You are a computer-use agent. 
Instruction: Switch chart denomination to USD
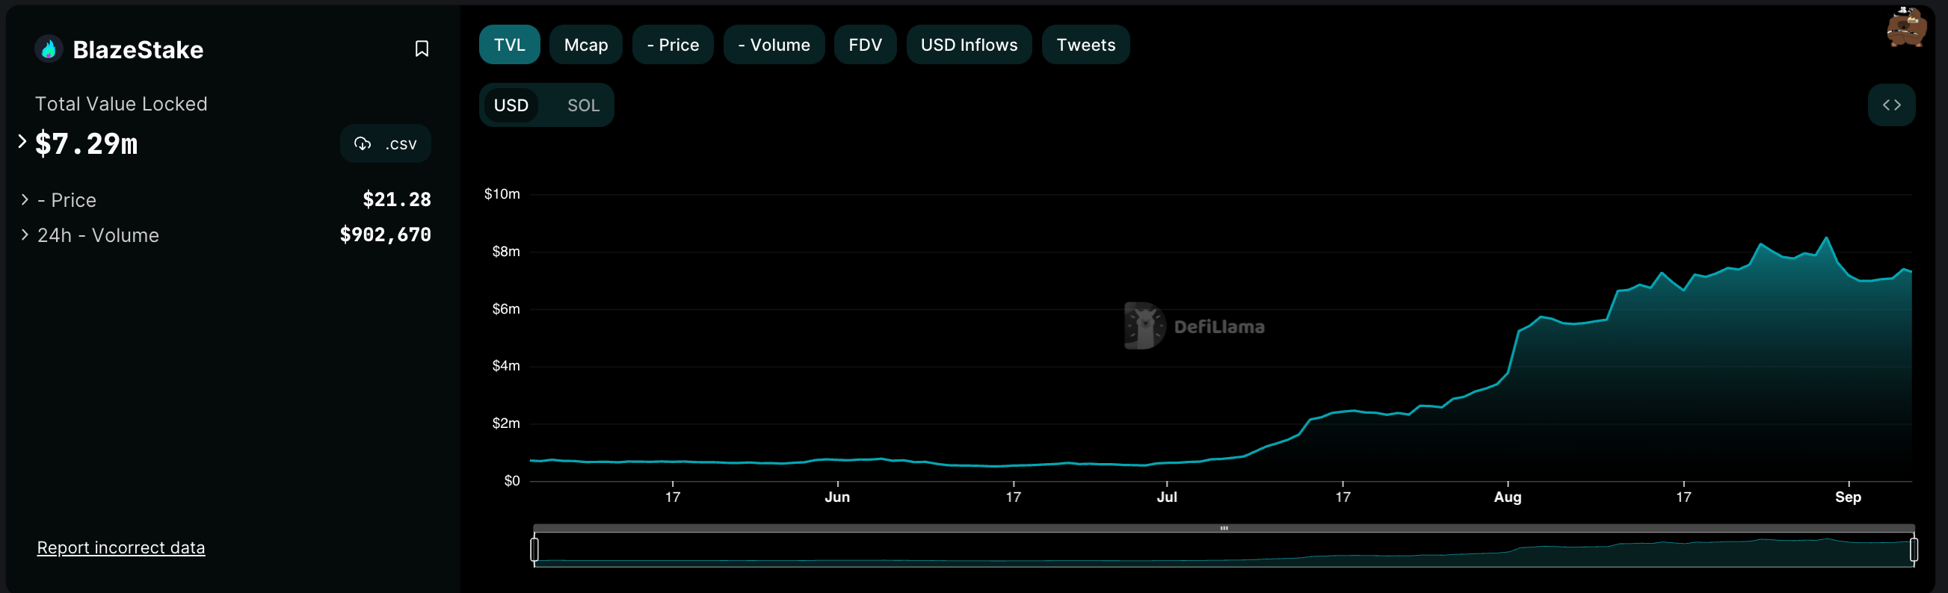[x=511, y=105]
